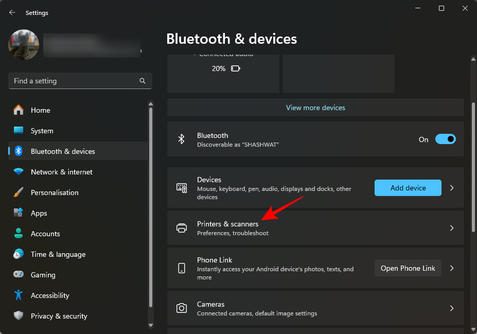Turn off the Bluetooth toggle
Screen dimensions: 477x334
click(x=445, y=139)
